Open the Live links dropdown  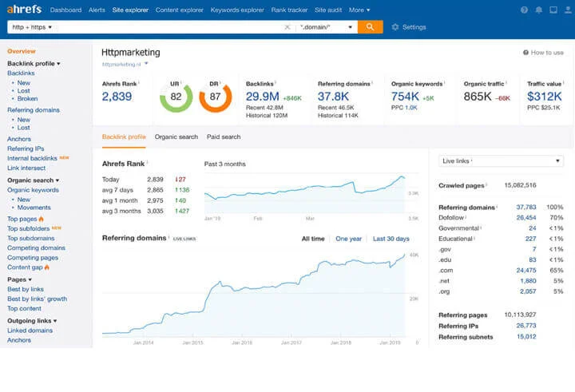501,161
